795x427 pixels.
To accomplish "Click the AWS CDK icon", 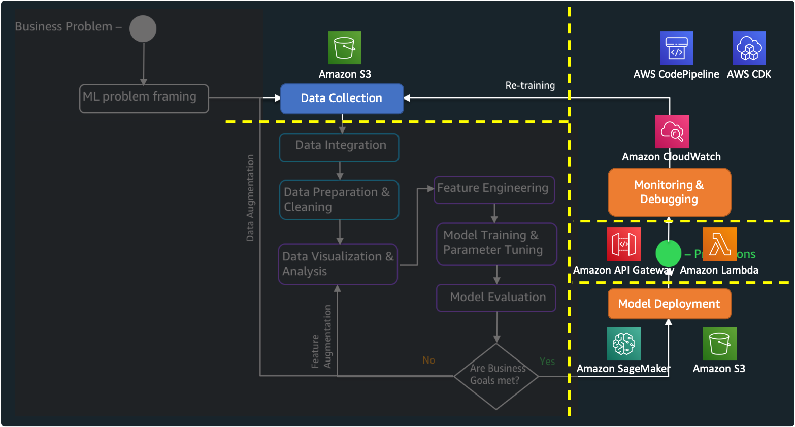I will tap(749, 48).
